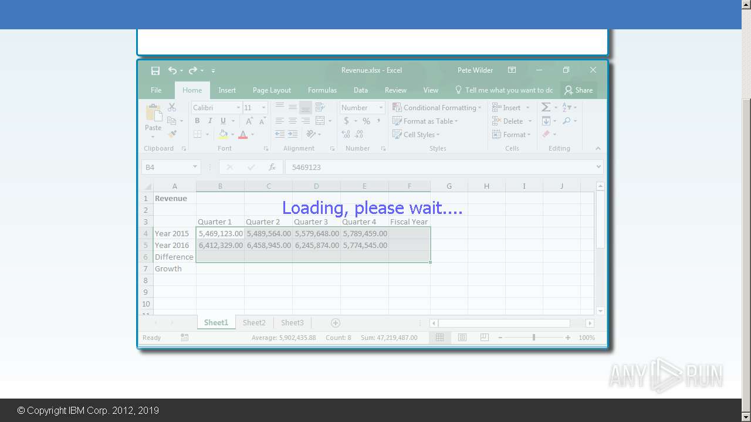Click the Comma Style icon
This screenshot has height=422, width=751.
[379, 121]
